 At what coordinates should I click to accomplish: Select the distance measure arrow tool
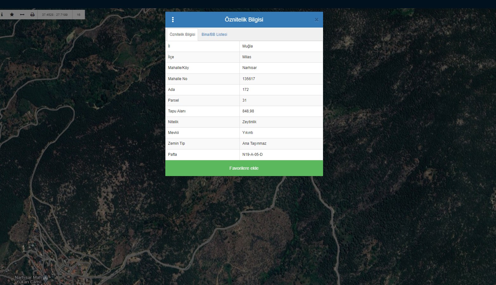tap(22, 15)
